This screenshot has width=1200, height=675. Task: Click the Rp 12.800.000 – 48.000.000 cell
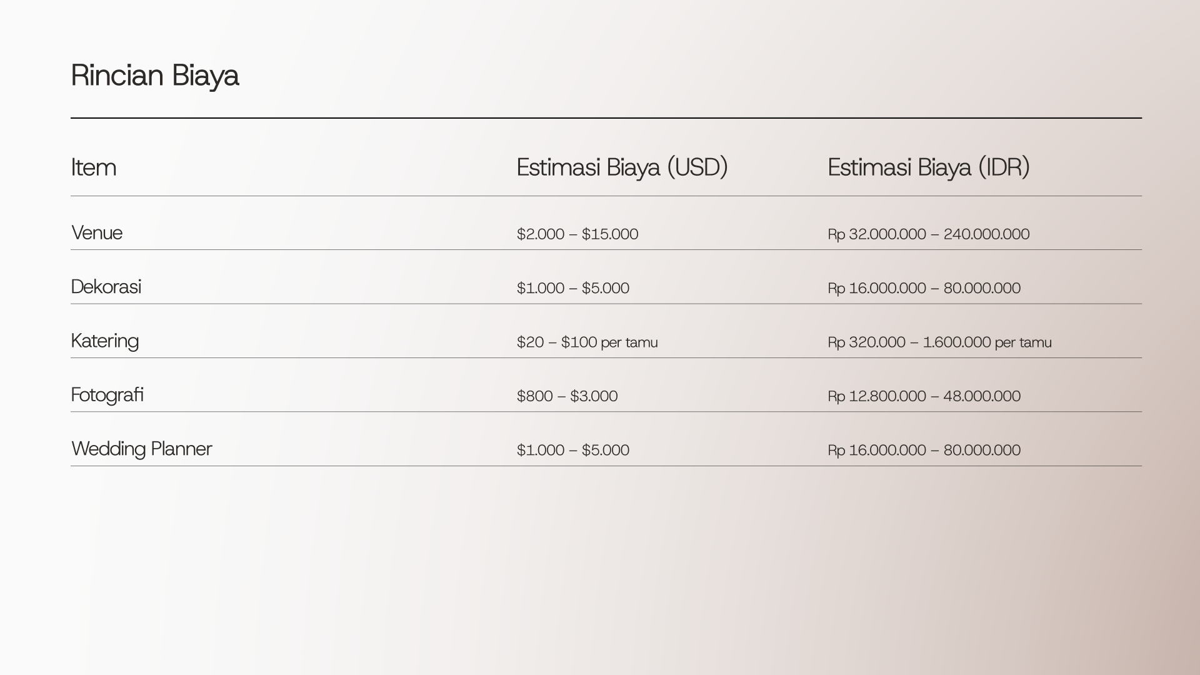tap(924, 396)
